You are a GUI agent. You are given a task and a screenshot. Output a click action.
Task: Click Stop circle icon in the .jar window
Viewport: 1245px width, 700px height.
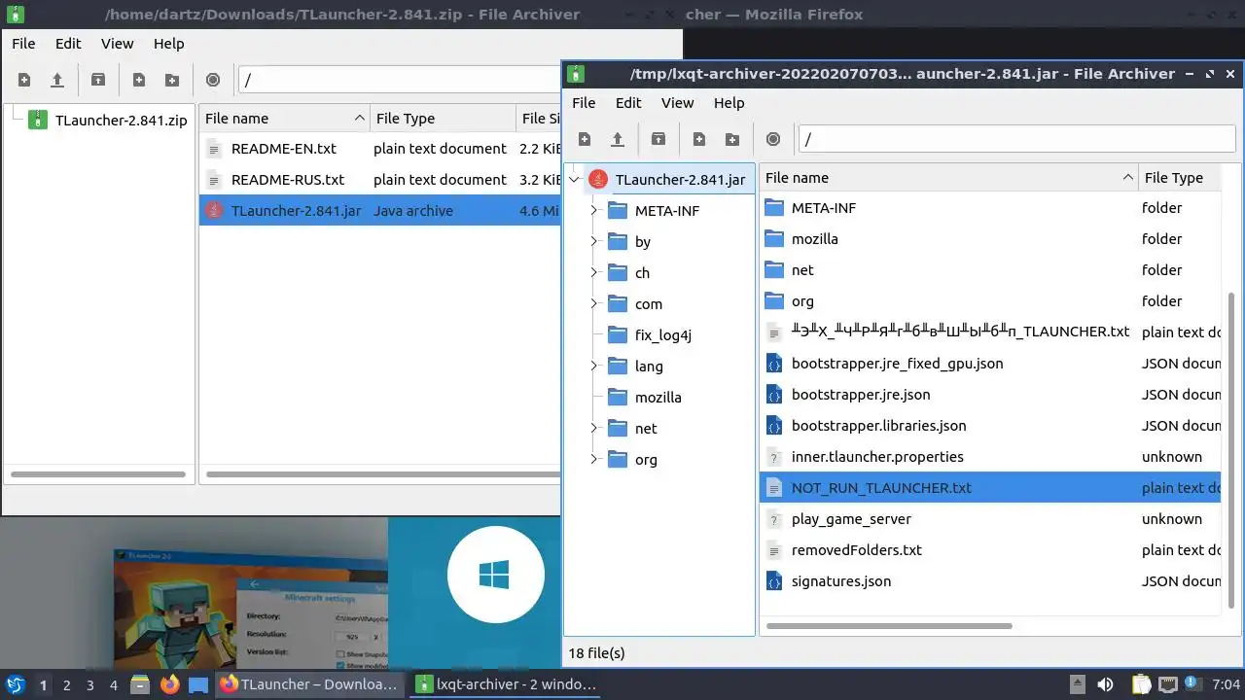pos(773,139)
